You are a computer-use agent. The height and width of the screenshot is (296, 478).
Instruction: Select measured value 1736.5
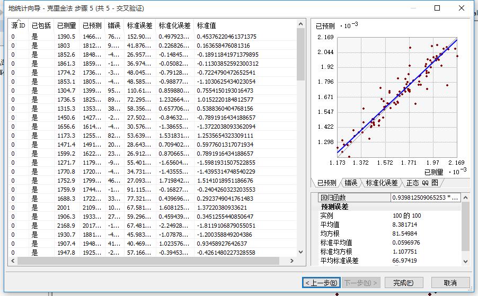click(x=66, y=100)
